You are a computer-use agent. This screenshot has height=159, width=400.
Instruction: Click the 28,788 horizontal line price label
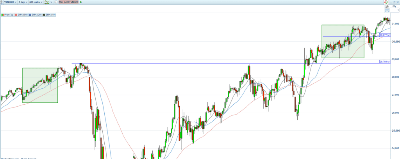pyautogui.click(x=384, y=62)
